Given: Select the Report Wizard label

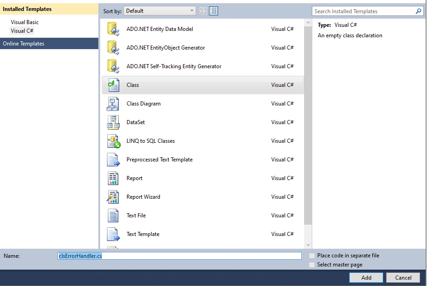Looking at the screenshot, I should (x=143, y=197).
